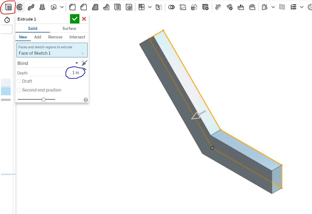Screen dimensions: 312x214
Task: Select the Revolve tool
Action: coord(20,7)
